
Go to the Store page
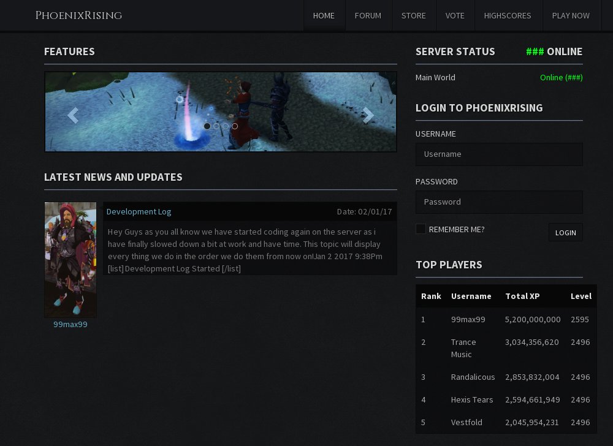coord(413,16)
